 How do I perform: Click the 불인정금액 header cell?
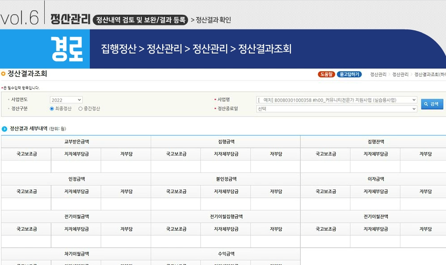pyautogui.click(x=226, y=179)
